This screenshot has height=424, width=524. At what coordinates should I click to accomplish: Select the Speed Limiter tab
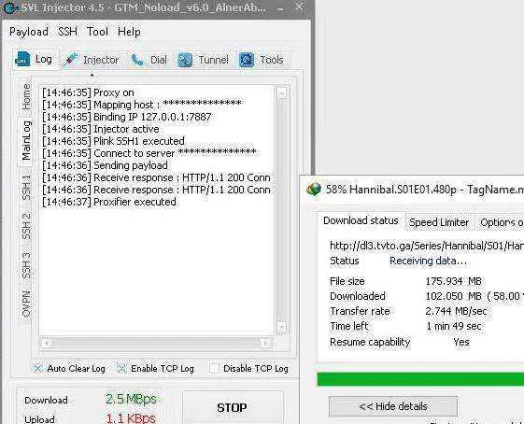point(439,222)
